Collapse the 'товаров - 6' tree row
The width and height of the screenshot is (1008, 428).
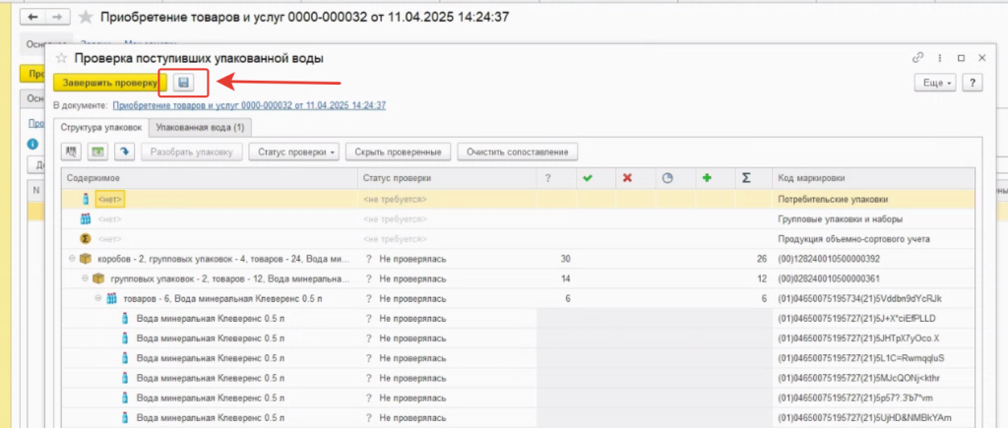coord(98,298)
